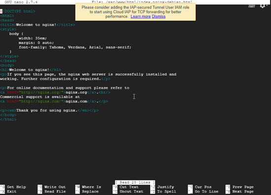Dismiss the IAP tunnel notification
The image size is (271, 195).
(159, 17)
